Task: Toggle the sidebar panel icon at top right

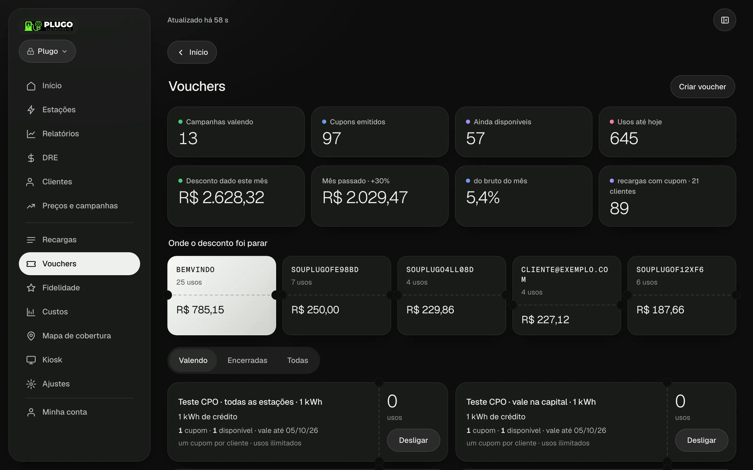Action: [725, 20]
